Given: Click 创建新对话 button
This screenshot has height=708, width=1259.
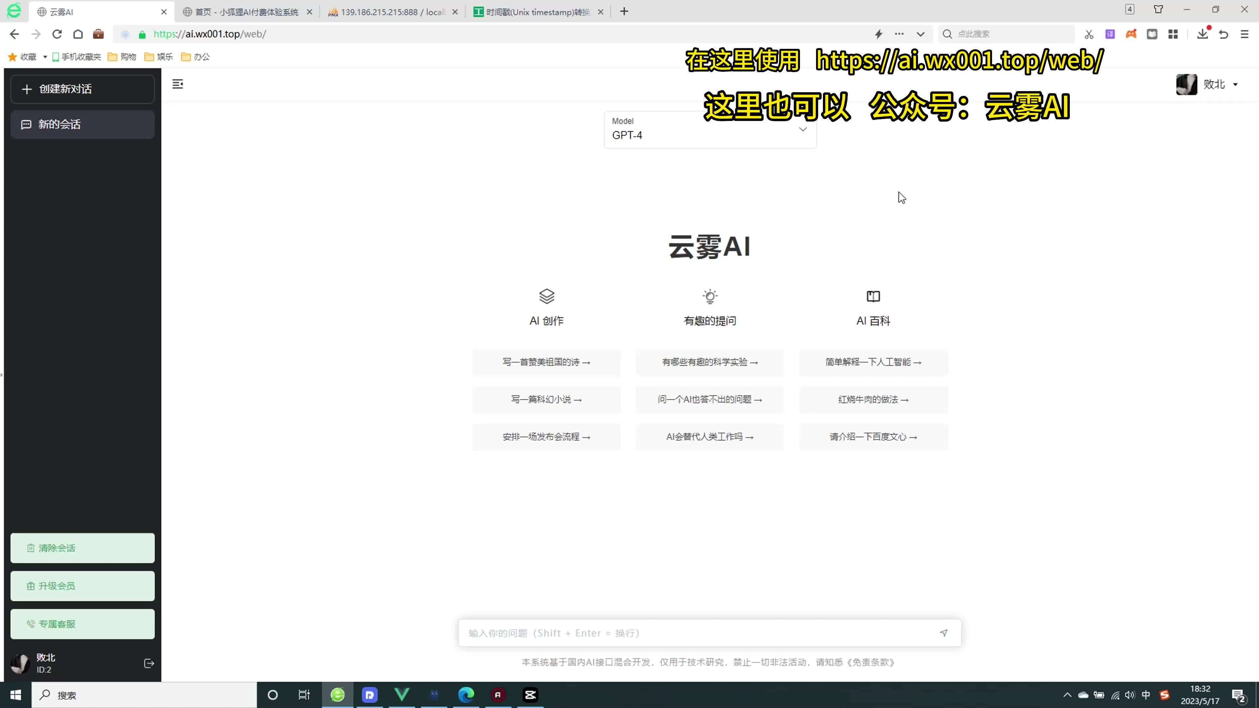Looking at the screenshot, I should [x=83, y=89].
